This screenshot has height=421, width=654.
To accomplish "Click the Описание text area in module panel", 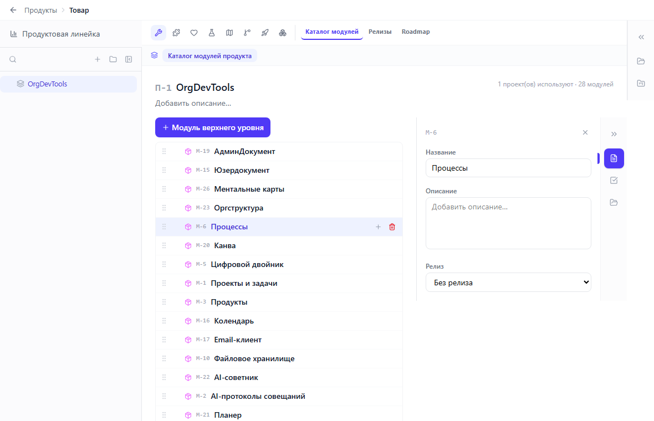I will click(508, 223).
